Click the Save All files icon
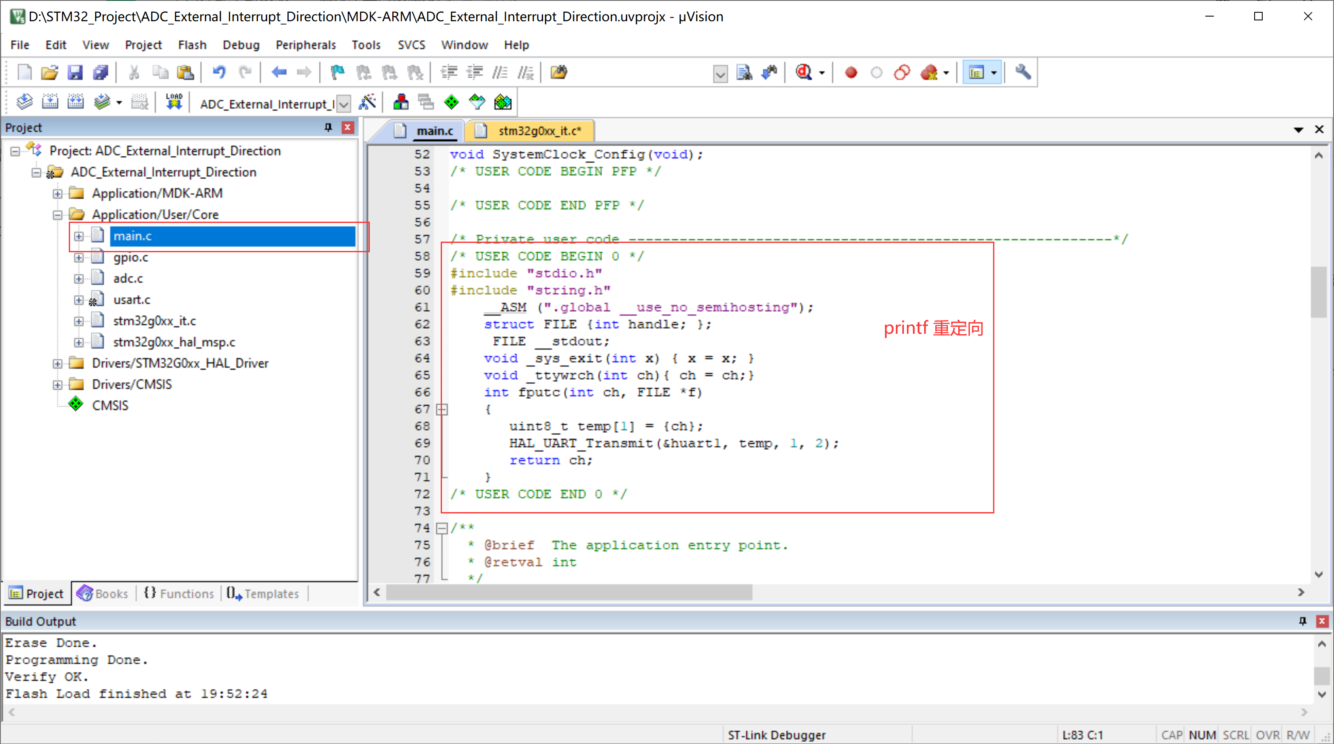Viewport: 1334px width, 744px height. tap(101, 73)
